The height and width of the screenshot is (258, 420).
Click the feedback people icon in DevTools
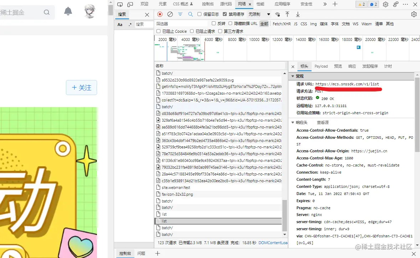coord(396,4)
